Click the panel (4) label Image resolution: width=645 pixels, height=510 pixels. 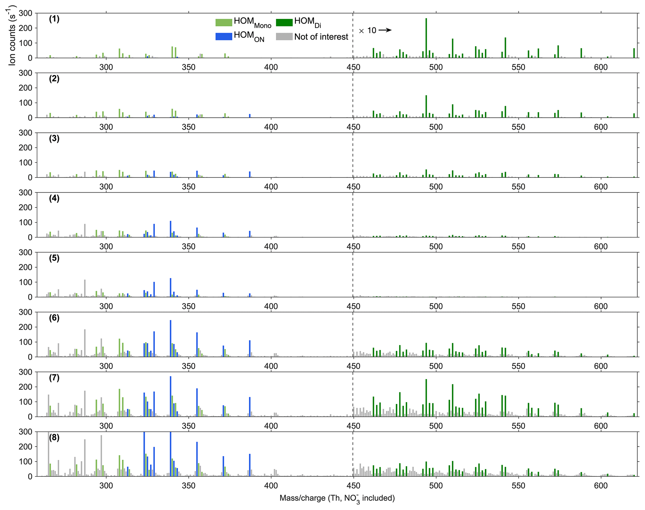(54, 198)
